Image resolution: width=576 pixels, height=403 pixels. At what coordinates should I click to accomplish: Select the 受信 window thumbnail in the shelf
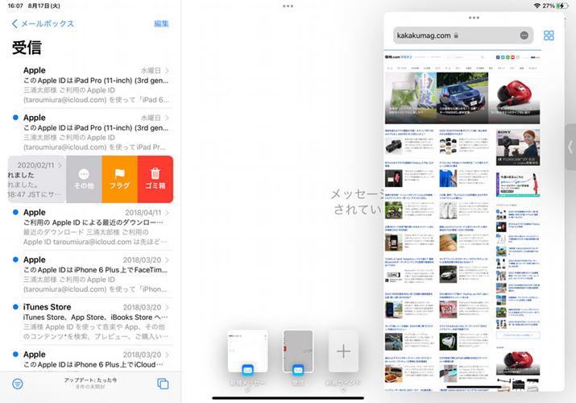tap(298, 351)
